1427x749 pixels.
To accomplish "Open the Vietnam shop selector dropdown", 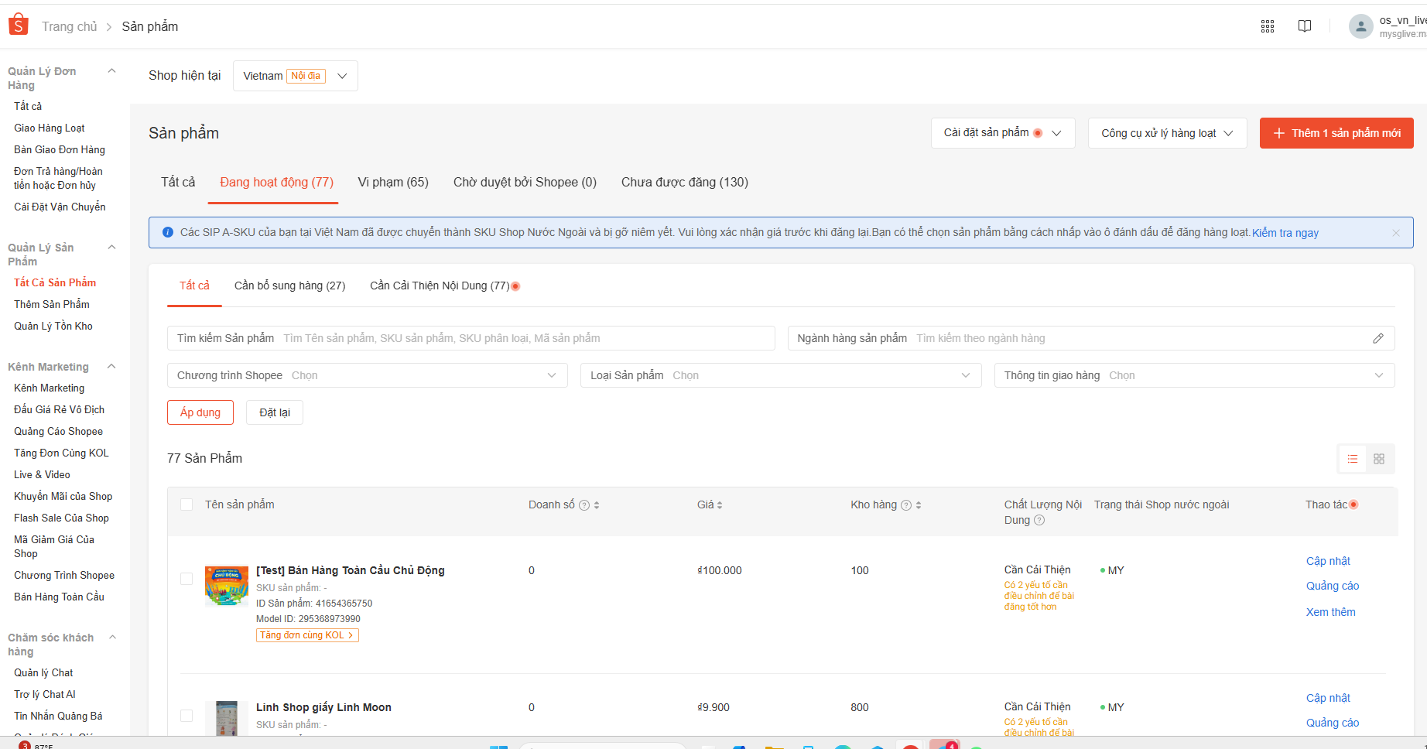I will click(x=295, y=75).
